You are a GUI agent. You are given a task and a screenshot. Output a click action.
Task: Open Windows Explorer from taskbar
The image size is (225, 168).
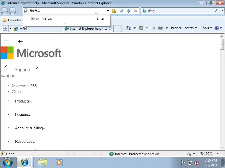click(x=42, y=163)
